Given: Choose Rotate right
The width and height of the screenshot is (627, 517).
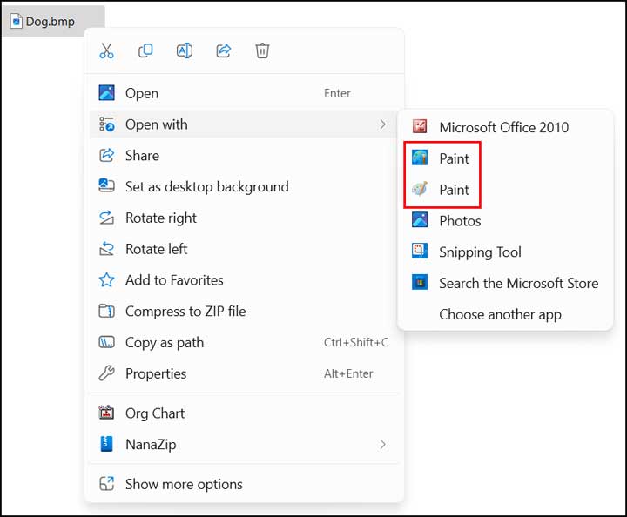Looking at the screenshot, I should [x=244, y=218].
